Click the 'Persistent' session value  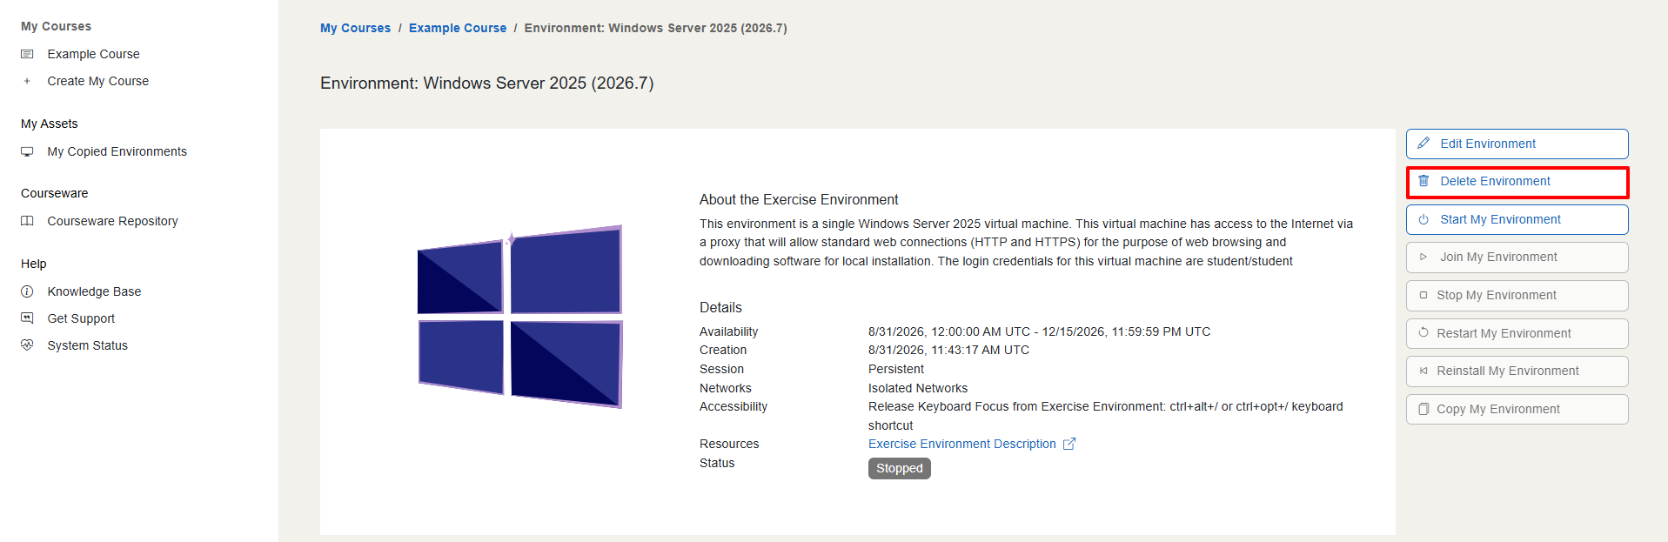pyautogui.click(x=895, y=369)
